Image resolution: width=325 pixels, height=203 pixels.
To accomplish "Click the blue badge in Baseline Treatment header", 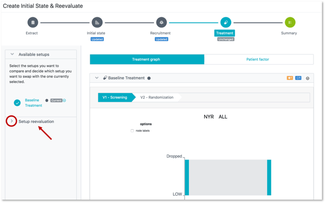I will (x=298, y=78).
